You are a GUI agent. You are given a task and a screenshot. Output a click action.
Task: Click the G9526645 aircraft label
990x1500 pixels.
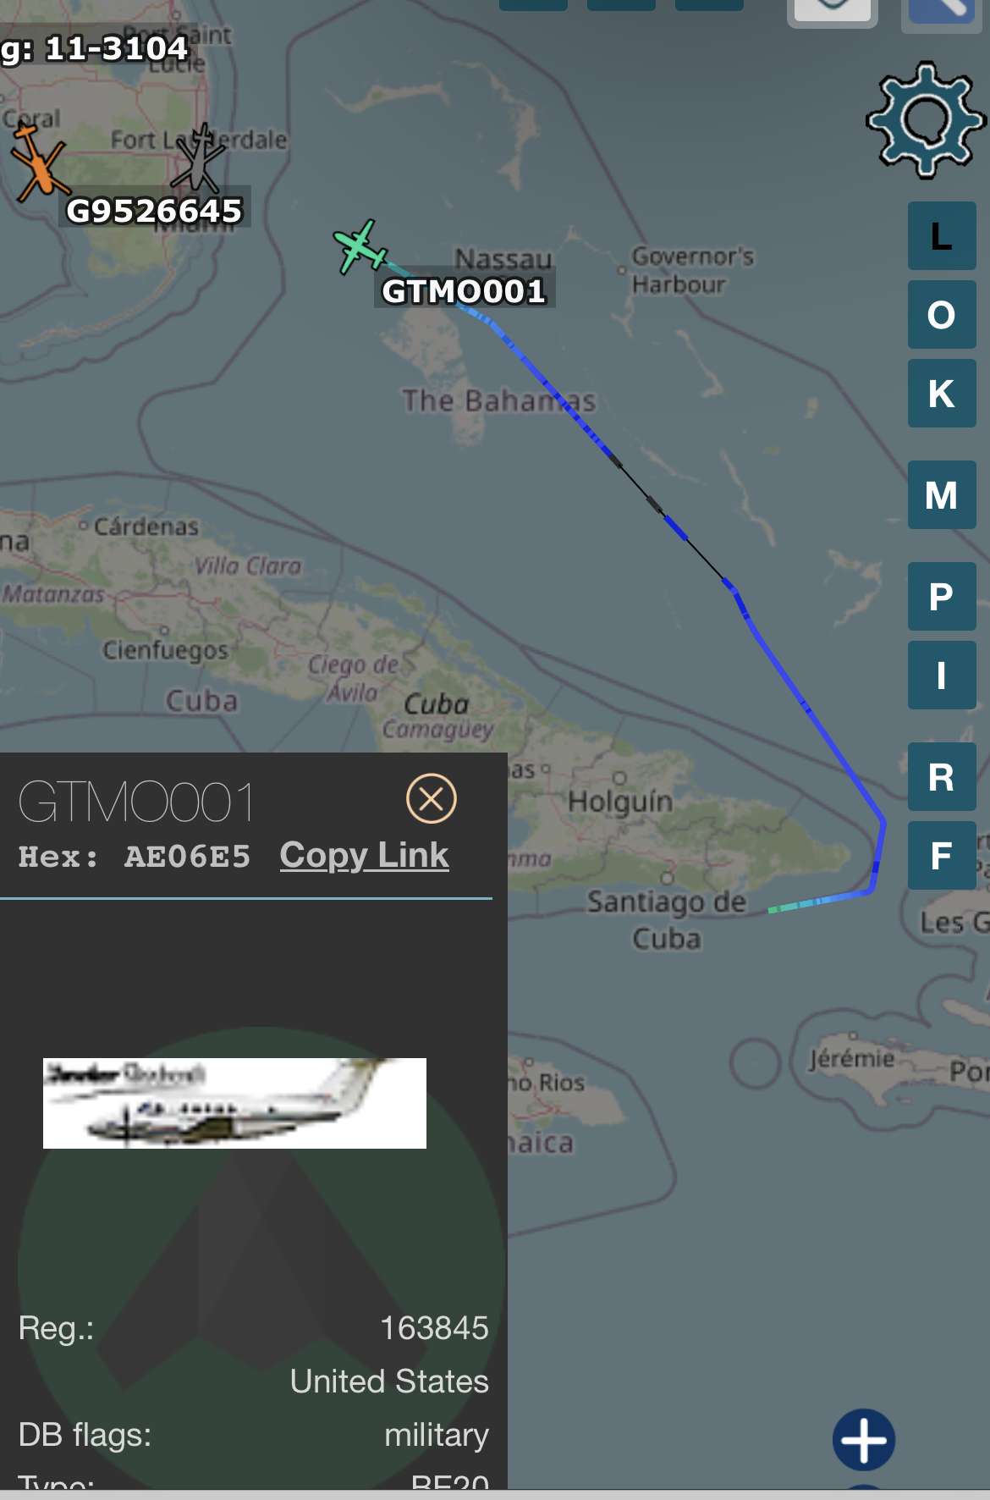pos(155,211)
